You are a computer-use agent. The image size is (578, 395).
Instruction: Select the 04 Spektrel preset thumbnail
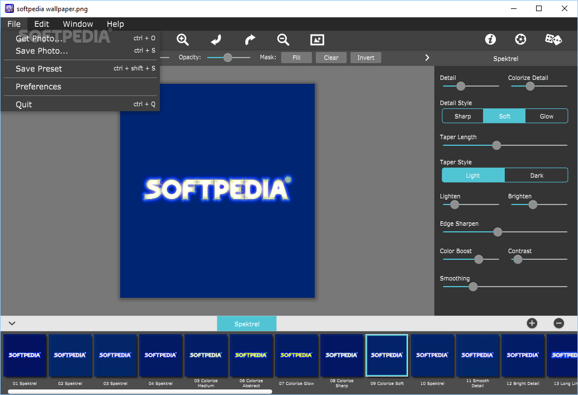tap(161, 355)
